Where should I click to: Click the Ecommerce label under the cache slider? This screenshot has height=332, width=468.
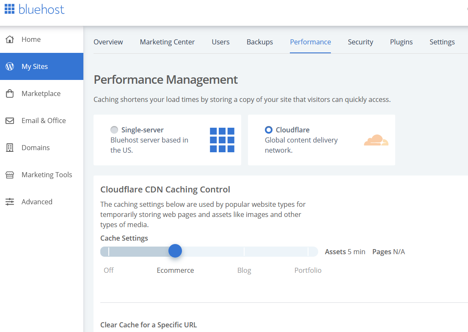(x=175, y=270)
